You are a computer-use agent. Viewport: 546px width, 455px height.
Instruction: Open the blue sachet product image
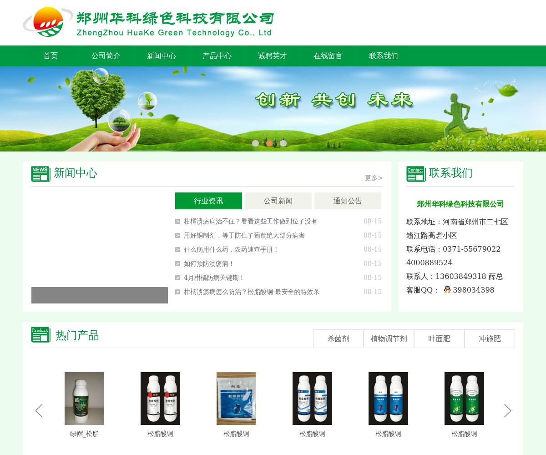[x=236, y=399]
